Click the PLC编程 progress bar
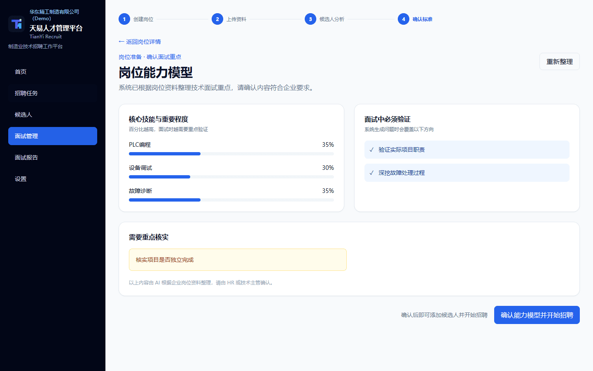 point(231,154)
